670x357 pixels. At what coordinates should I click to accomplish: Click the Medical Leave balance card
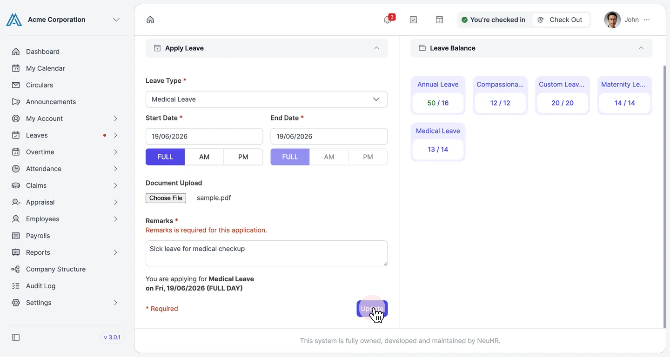coord(438,142)
